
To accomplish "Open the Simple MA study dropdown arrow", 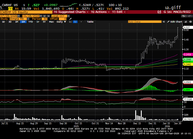I will tap(28, 19).
